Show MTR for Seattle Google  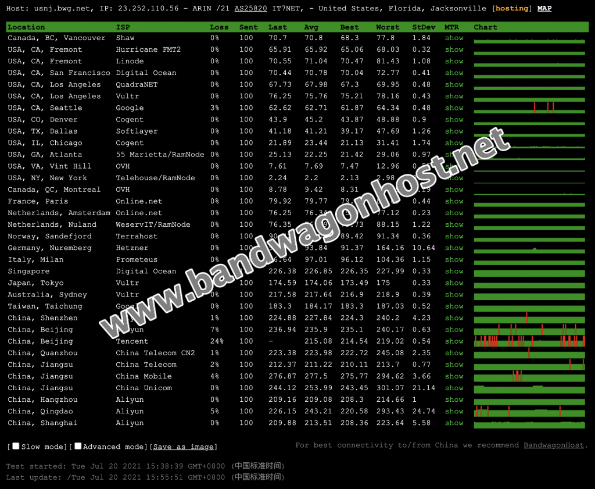(x=454, y=108)
